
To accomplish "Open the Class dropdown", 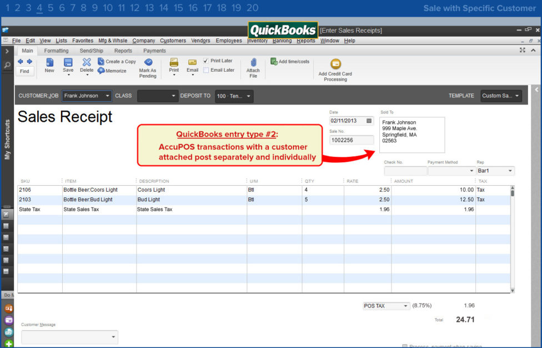I will click(173, 96).
